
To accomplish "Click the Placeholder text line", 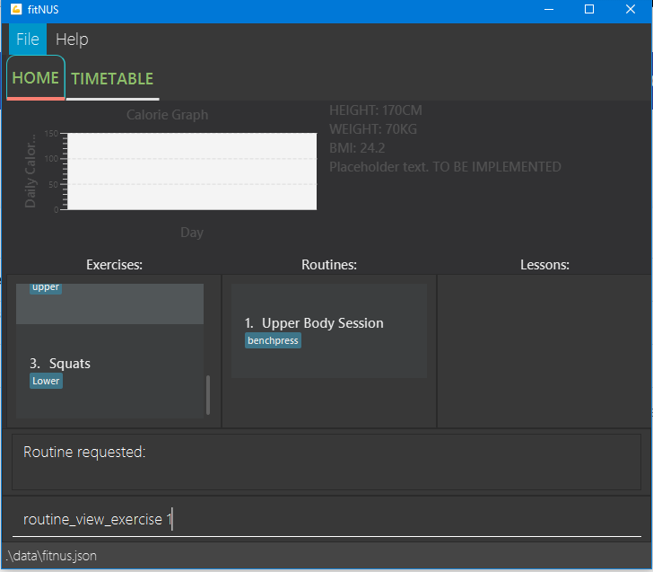I will tap(445, 167).
